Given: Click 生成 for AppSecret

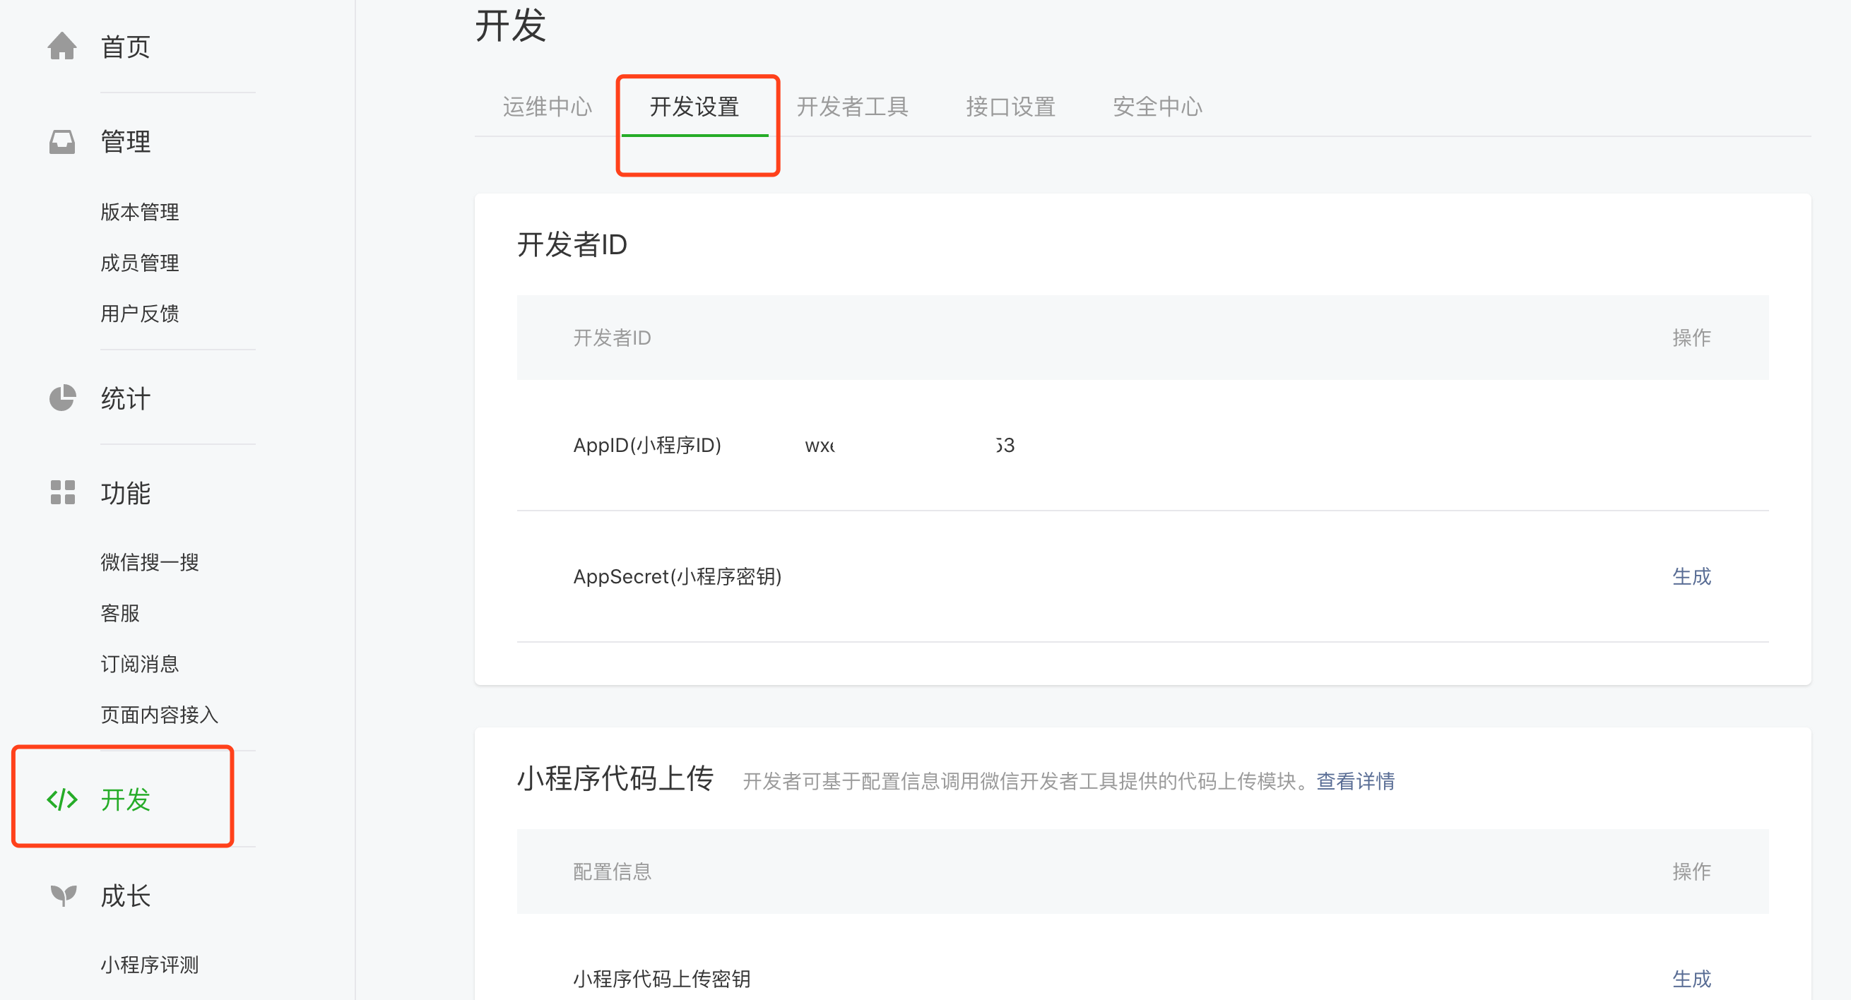Looking at the screenshot, I should pos(1691,576).
